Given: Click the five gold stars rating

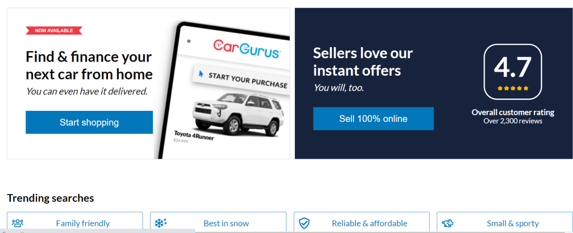Looking at the screenshot, I should pos(513,88).
